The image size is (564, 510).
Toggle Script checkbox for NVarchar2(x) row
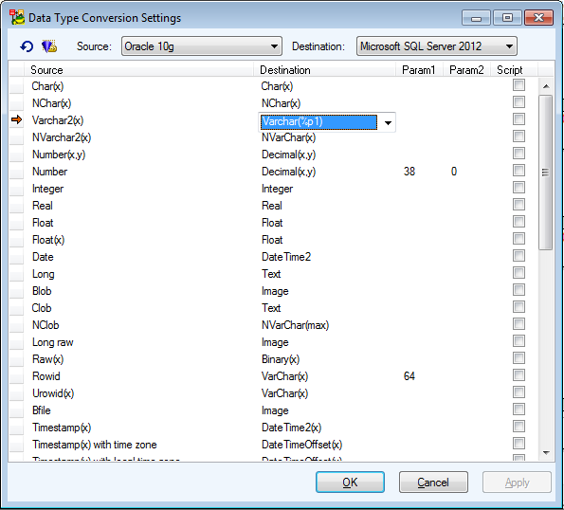click(519, 137)
